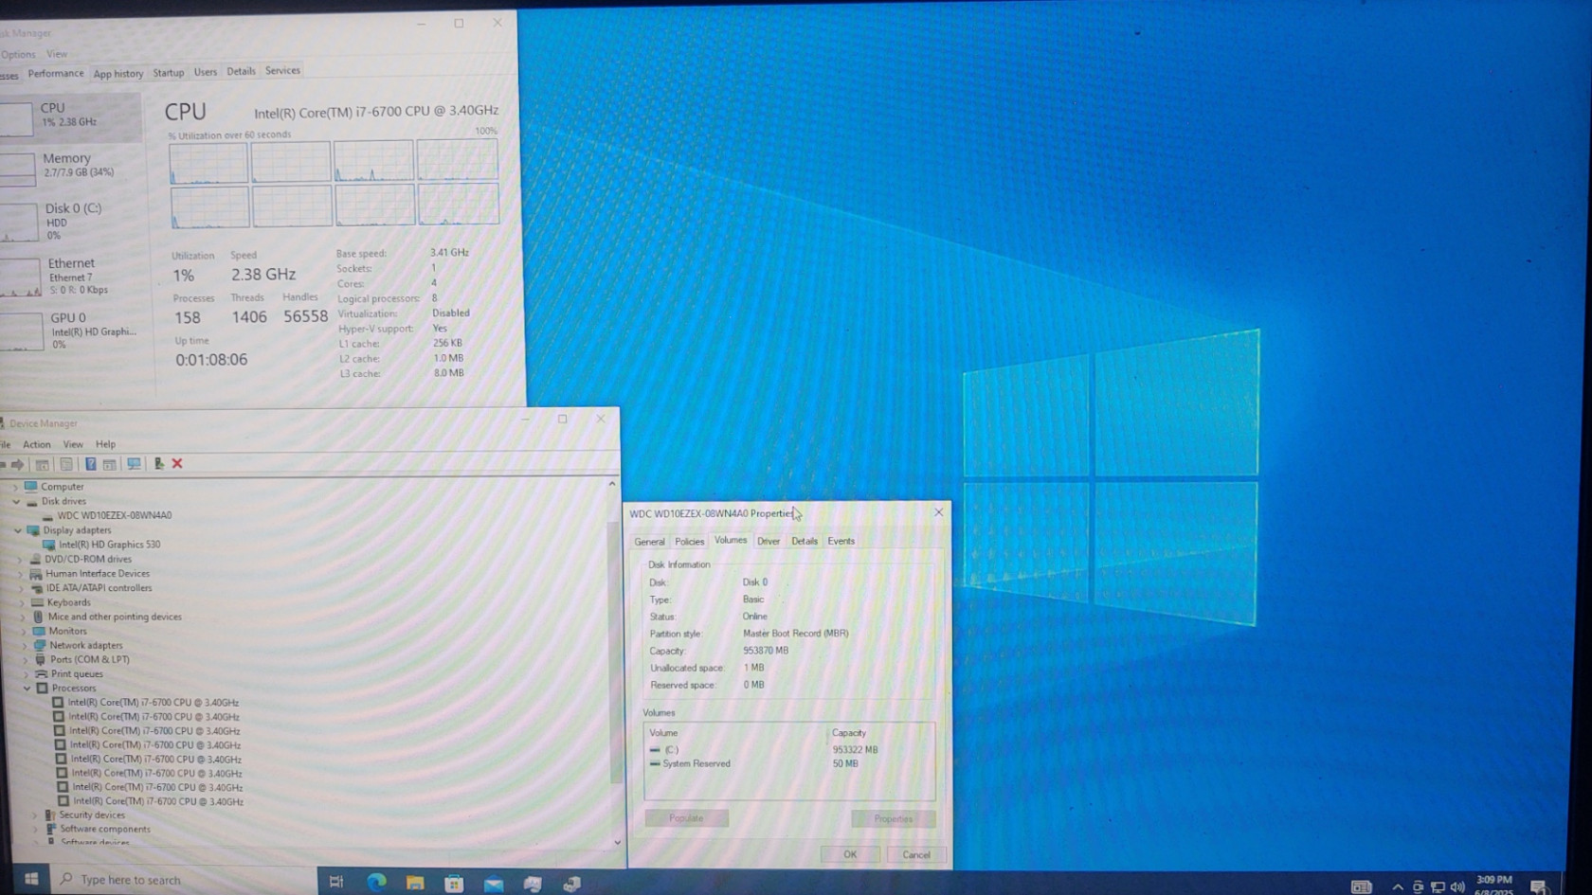Click the red X uninstall device icon
This screenshot has height=895, width=1592.
[177, 464]
